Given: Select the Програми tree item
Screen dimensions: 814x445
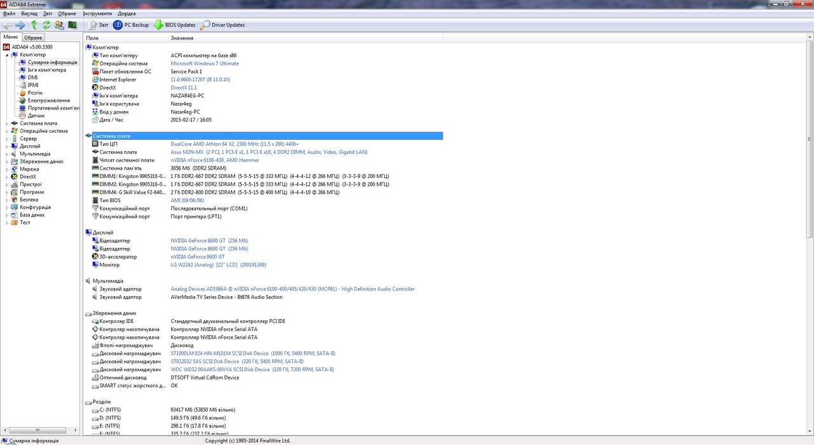Looking at the screenshot, I should (x=32, y=192).
